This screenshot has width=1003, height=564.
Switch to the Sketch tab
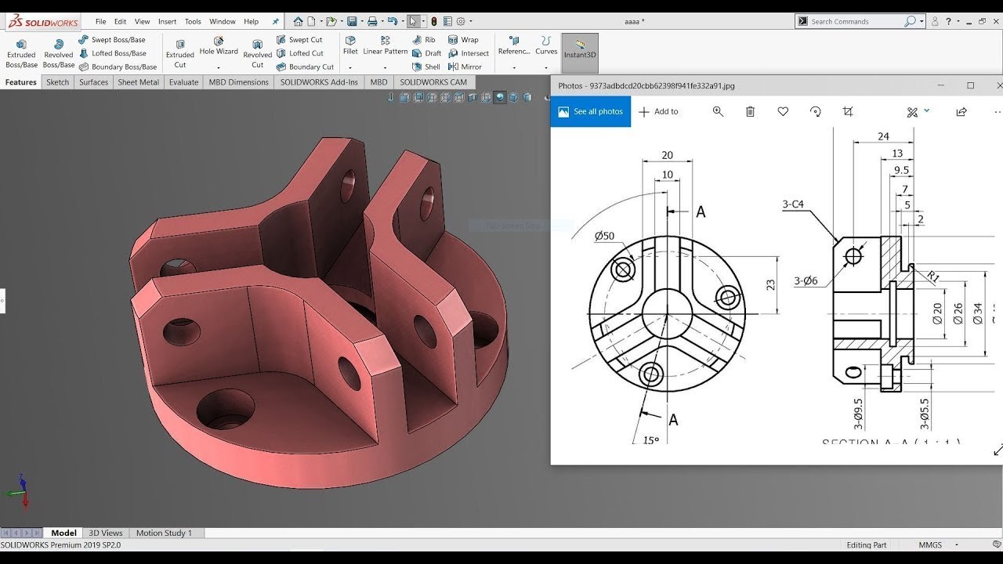57,82
